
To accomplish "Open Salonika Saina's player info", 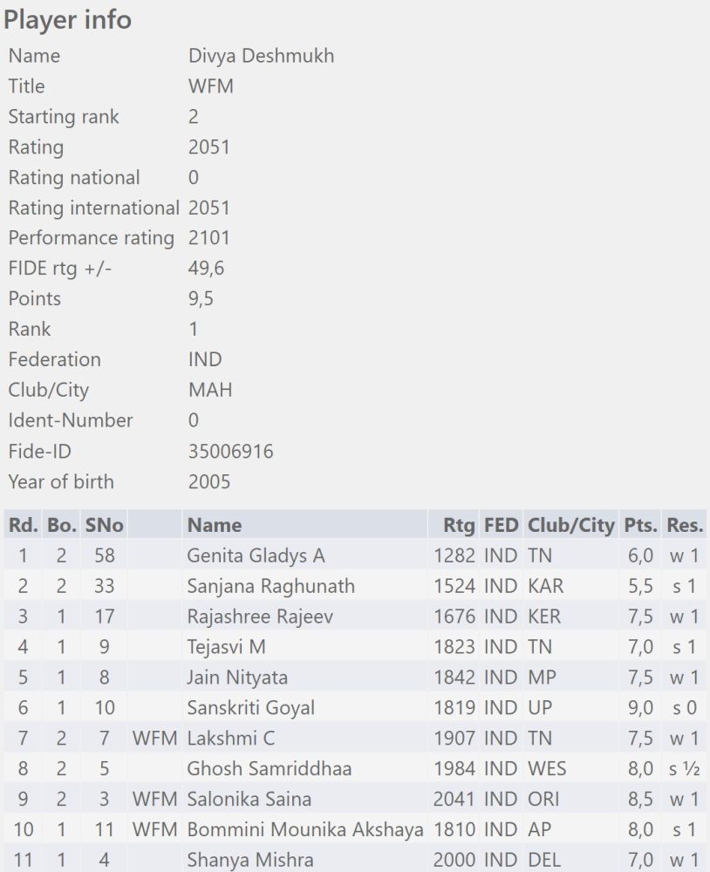I will click(249, 799).
